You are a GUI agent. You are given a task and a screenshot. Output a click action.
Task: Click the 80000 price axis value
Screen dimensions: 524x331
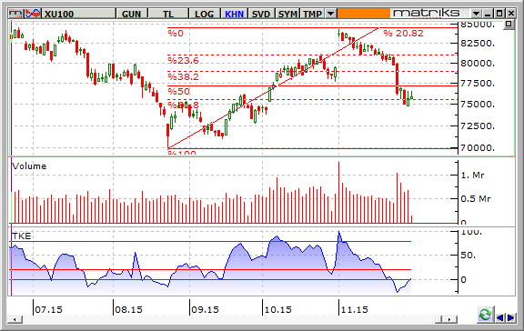pos(478,63)
